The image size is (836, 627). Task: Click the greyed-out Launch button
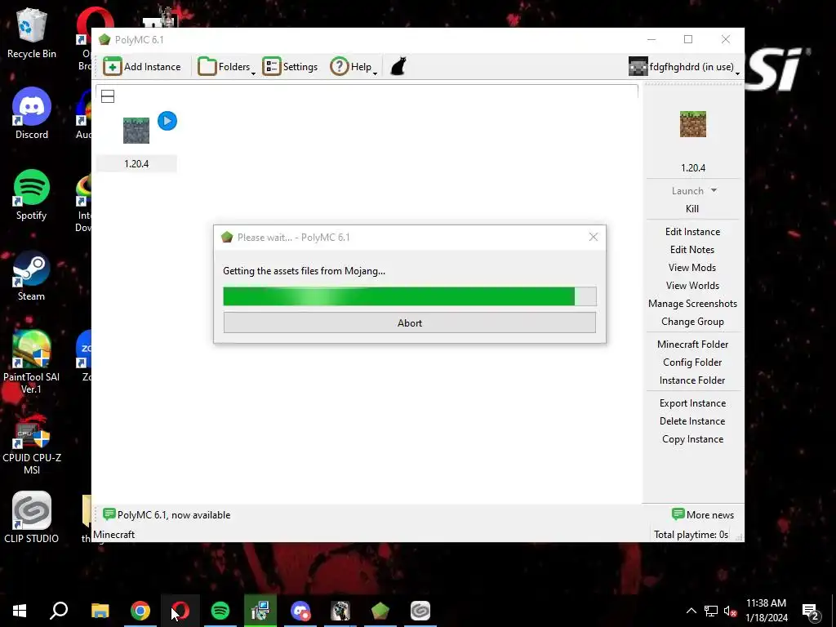[x=687, y=191]
